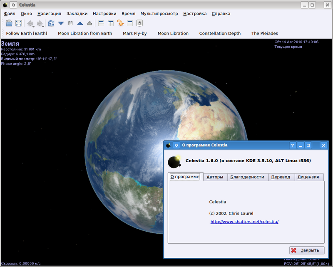Open bookmark Follow Earth [Earth]
The height and width of the screenshot is (267, 333).
(27, 33)
